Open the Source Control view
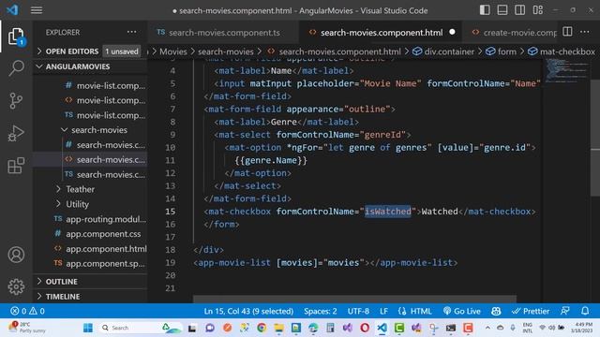The width and height of the screenshot is (600, 337). 16,101
